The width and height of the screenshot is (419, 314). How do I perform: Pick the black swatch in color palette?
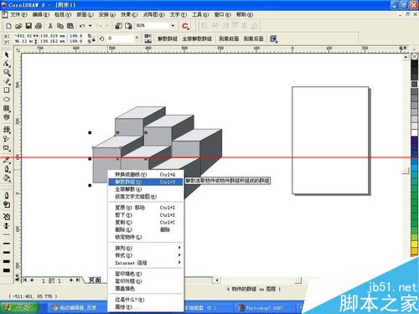(x=414, y=64)
